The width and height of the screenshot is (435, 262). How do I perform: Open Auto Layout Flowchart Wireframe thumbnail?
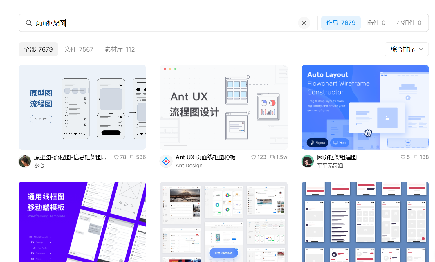pyautogui.click(x=365, y=107)
